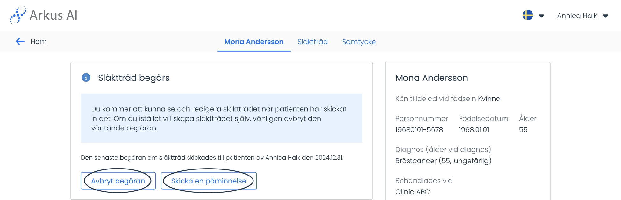Open the Annica Halk user menu arrow
621x200 pixels.
coord(606,16)
